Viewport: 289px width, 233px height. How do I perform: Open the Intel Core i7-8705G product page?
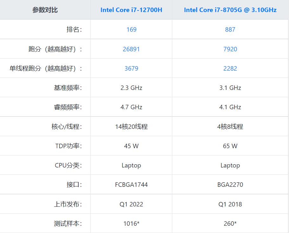tap(230, 10)
